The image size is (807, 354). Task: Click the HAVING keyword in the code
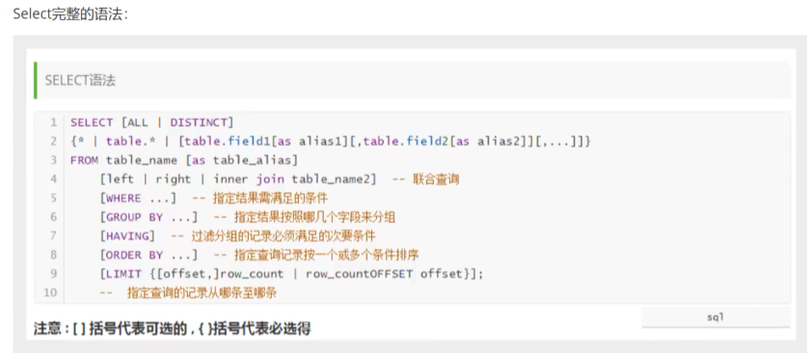(x=127, y=236)
